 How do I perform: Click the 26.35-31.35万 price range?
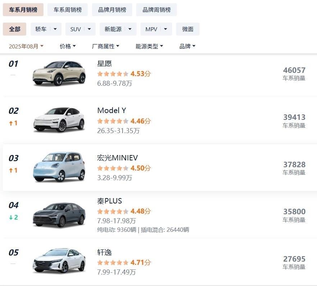pos(119,131)
